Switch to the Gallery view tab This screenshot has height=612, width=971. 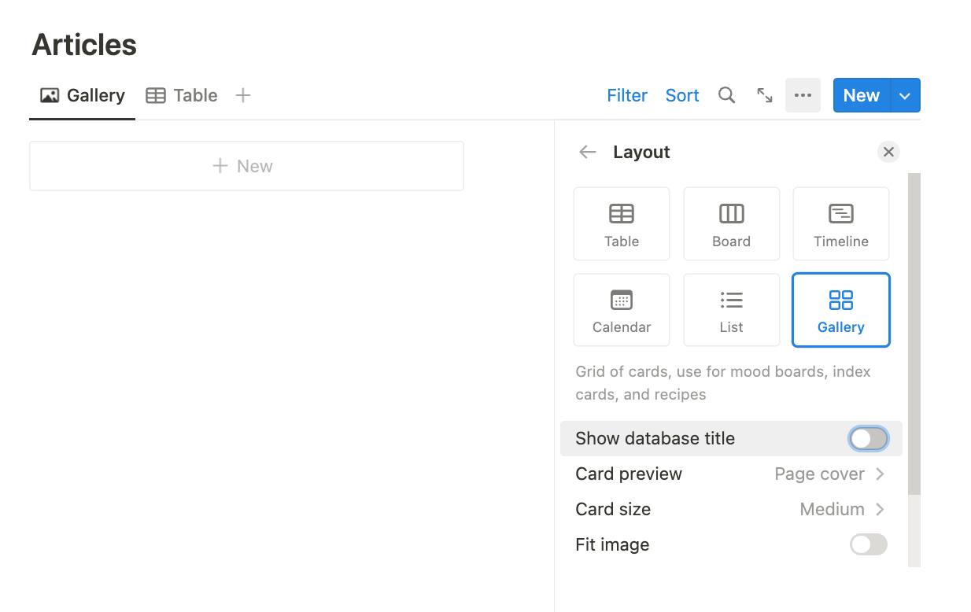pyautogui.click(x=83, y=95)
